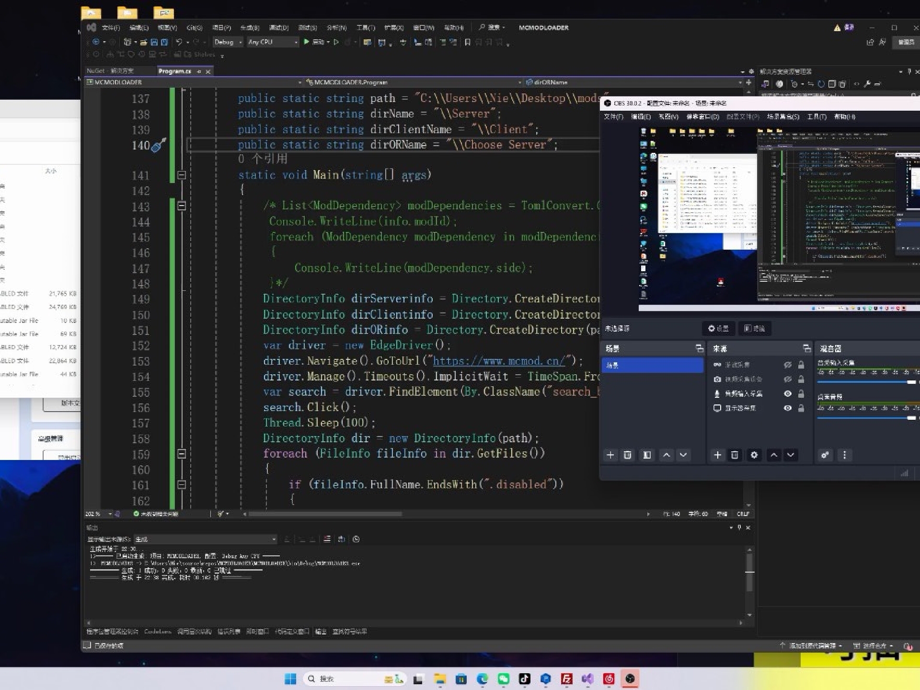This screenshot has width=920, height=690.
Task: Undo the last edit using the toolbar arrow
Action: pos(179,42)
